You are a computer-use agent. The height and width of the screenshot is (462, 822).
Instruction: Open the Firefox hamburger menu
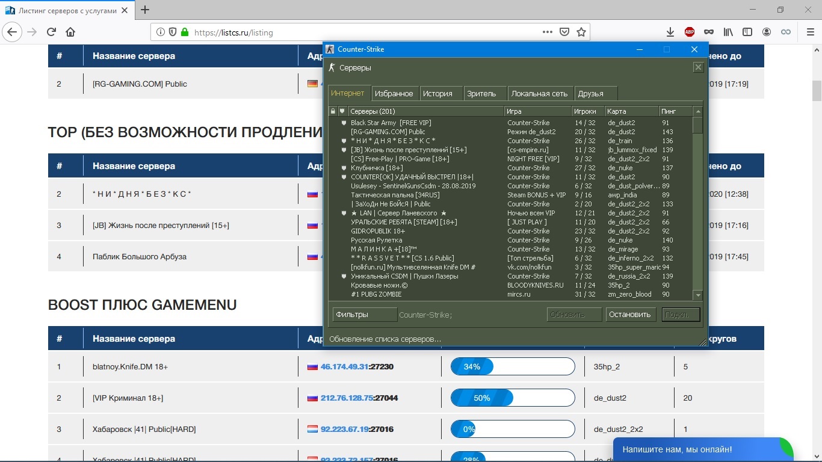809,32
